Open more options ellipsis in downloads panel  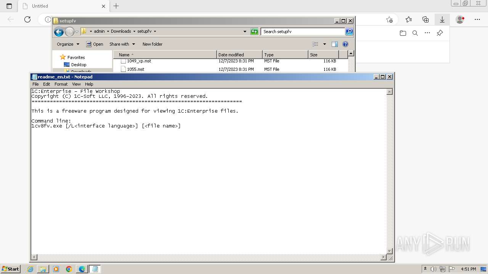pyautogui.click(x=427, y=33)
